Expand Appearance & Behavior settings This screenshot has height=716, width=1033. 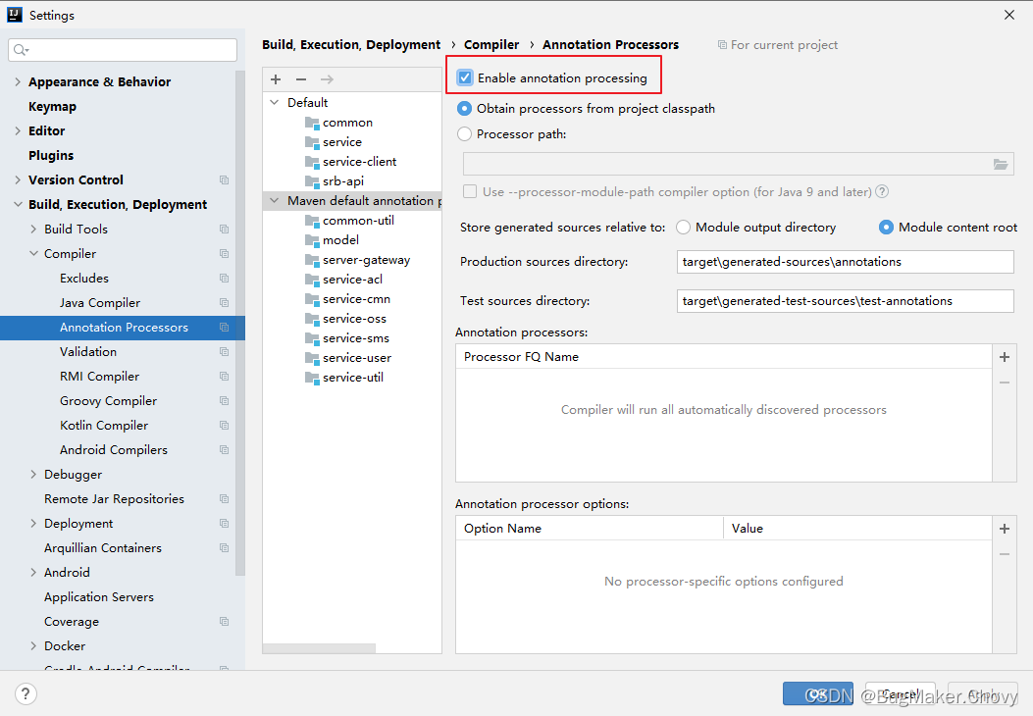(x=18, y=81)
